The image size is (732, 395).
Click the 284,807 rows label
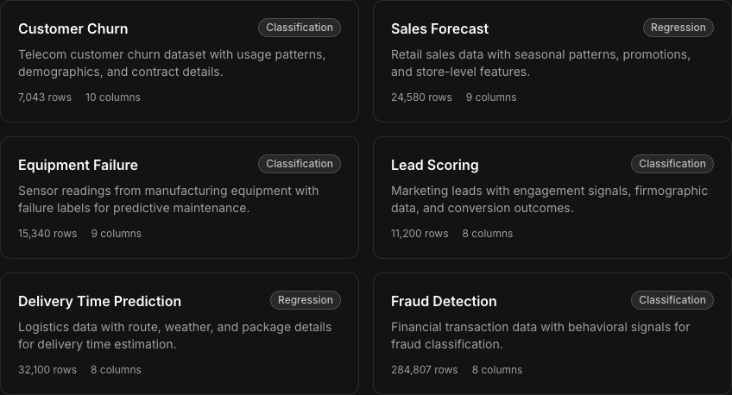[x=424, y=370]
